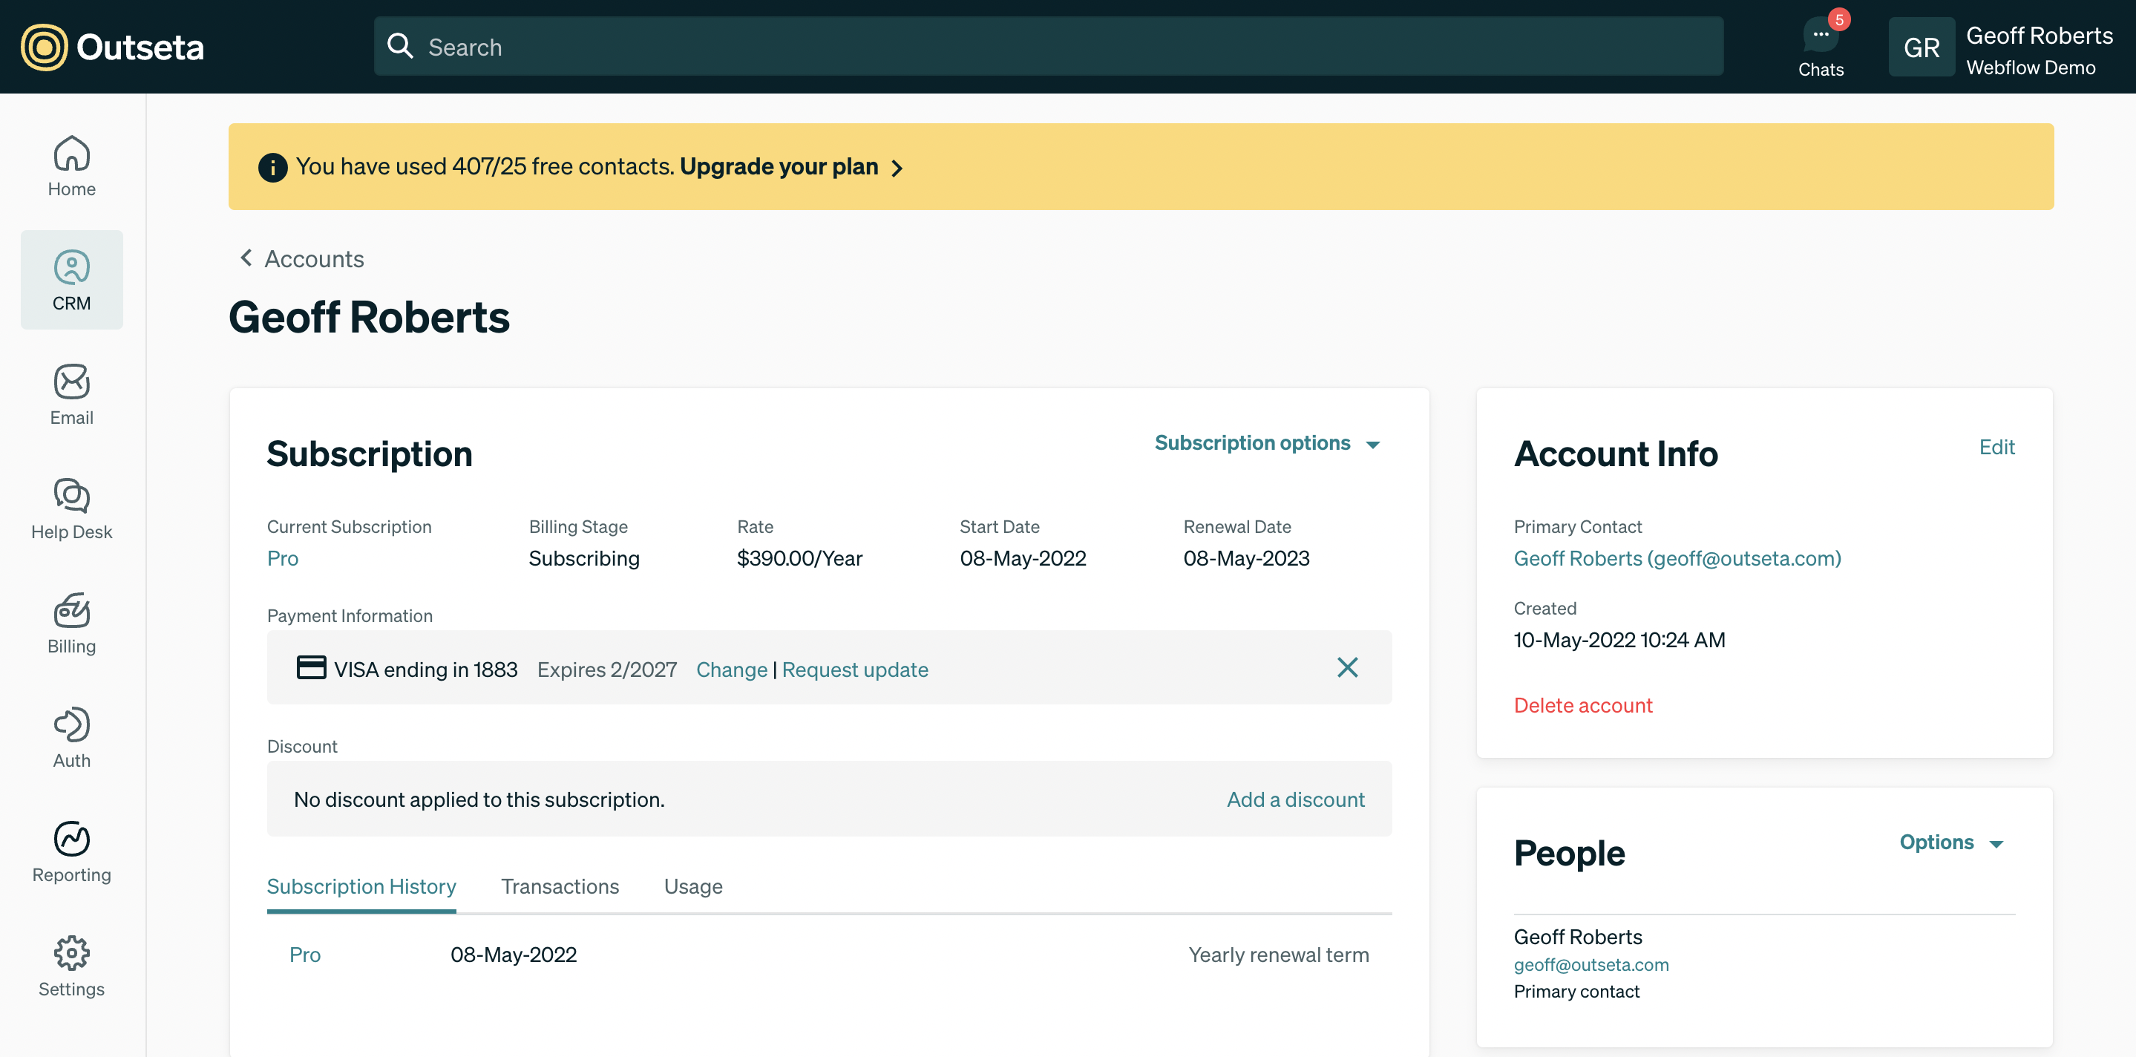The image size is (2136, 1057).
Task: Remove the VISA card with the X
Action: click(1348, 667)
